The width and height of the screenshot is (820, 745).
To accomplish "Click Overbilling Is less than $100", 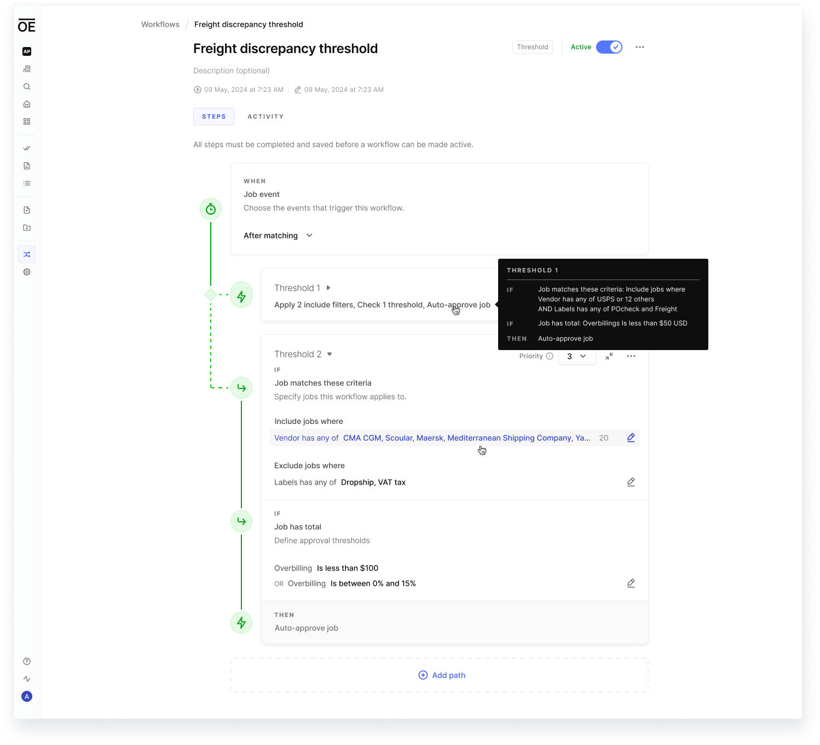I will [326, 568].
